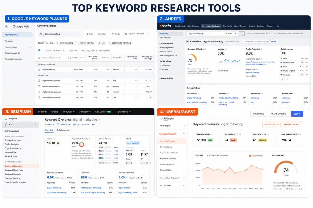Go to previous Global volume page arrow

coord(282,79)
